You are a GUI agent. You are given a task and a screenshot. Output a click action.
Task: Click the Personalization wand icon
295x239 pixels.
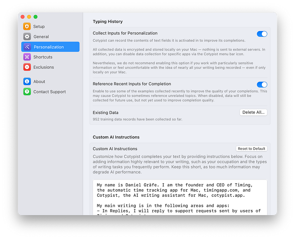click(x=27, y=47)
